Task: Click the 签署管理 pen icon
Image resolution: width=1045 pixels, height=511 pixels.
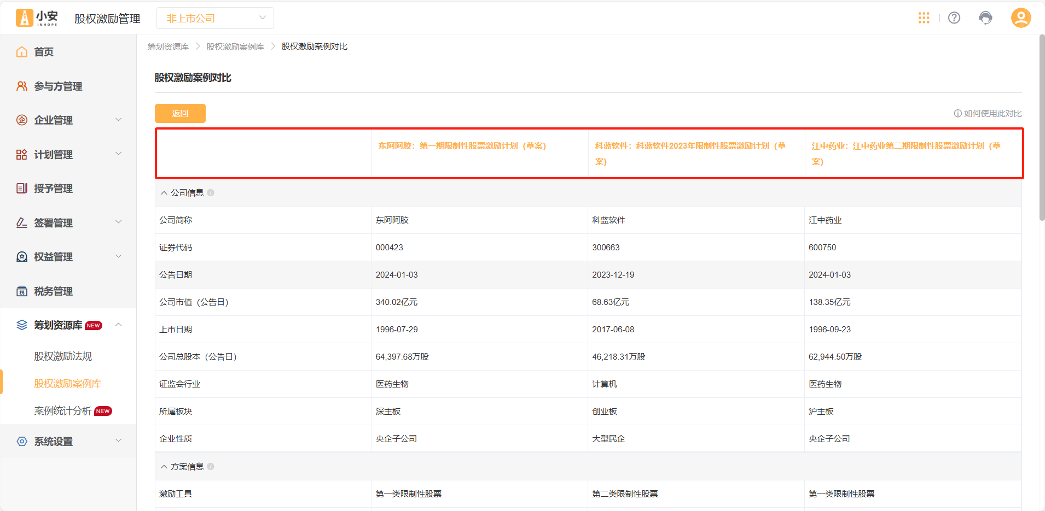Action: point(22,223)
